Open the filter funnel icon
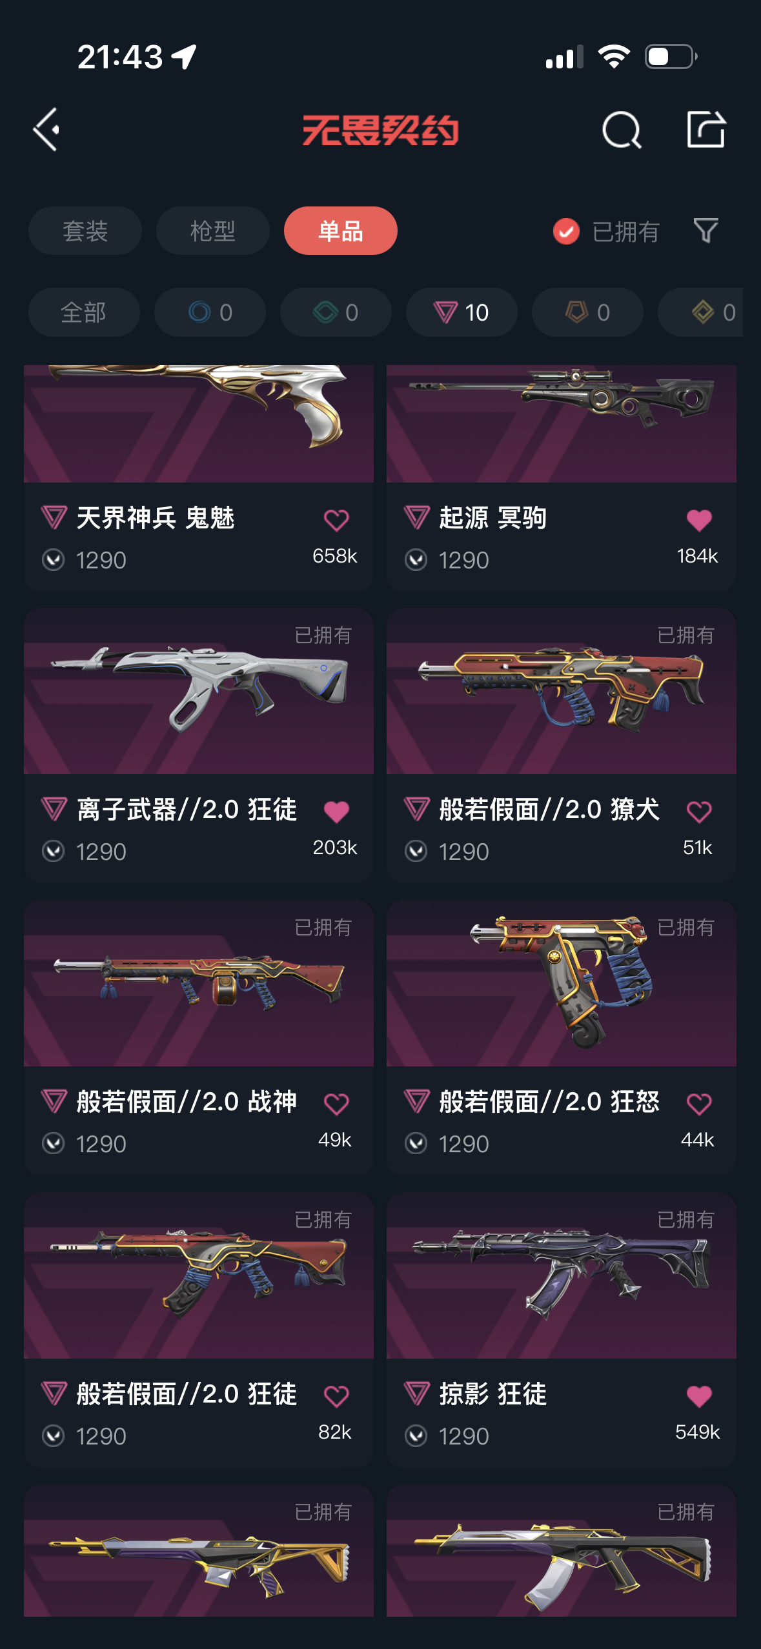The width and height of the screenshot is (761, 1649). pos(705,231)
